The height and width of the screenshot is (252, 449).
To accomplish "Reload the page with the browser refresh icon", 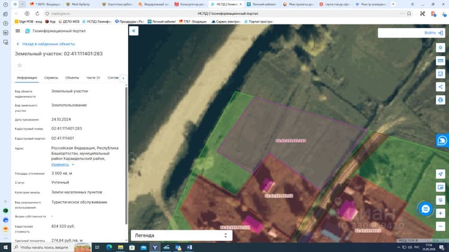I will pyautogui.click(x=37, y=13).
